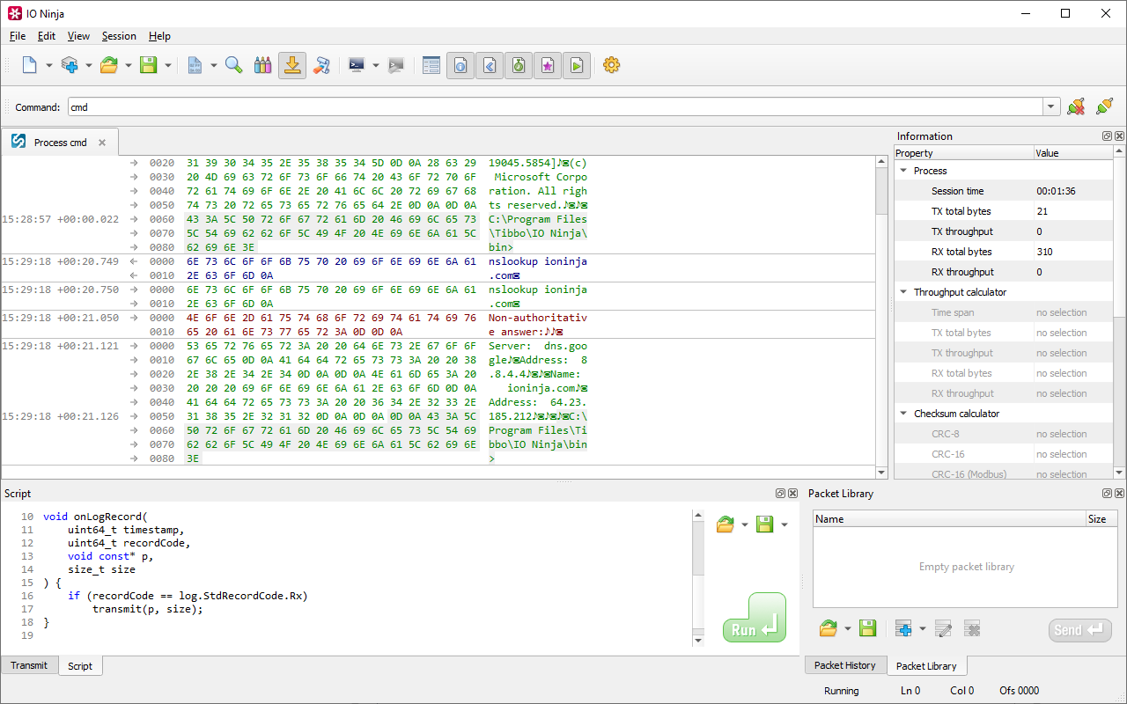Click the Find magnifier icon in toolbar

(233, 65)
